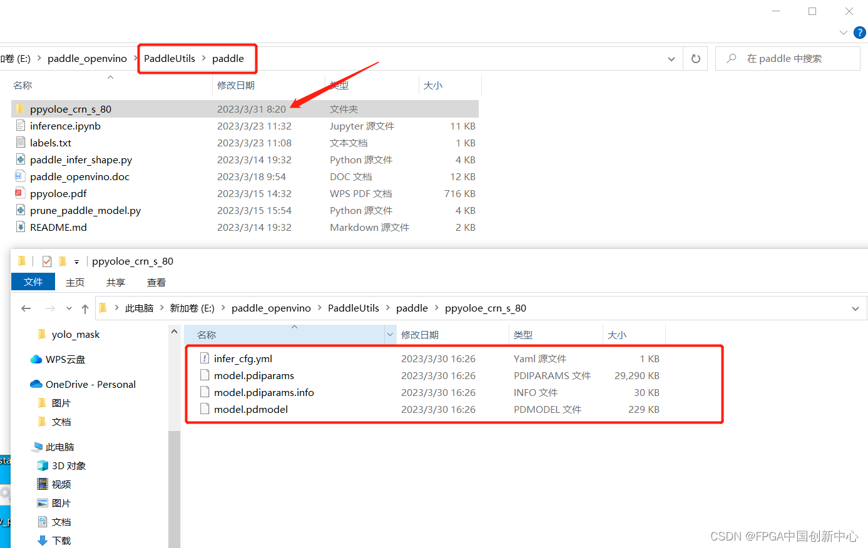Image resolution: width=868 pixels, height=548 pixels.
Task: Expand lower window address bar history dropdown
Action: point(855,308)
